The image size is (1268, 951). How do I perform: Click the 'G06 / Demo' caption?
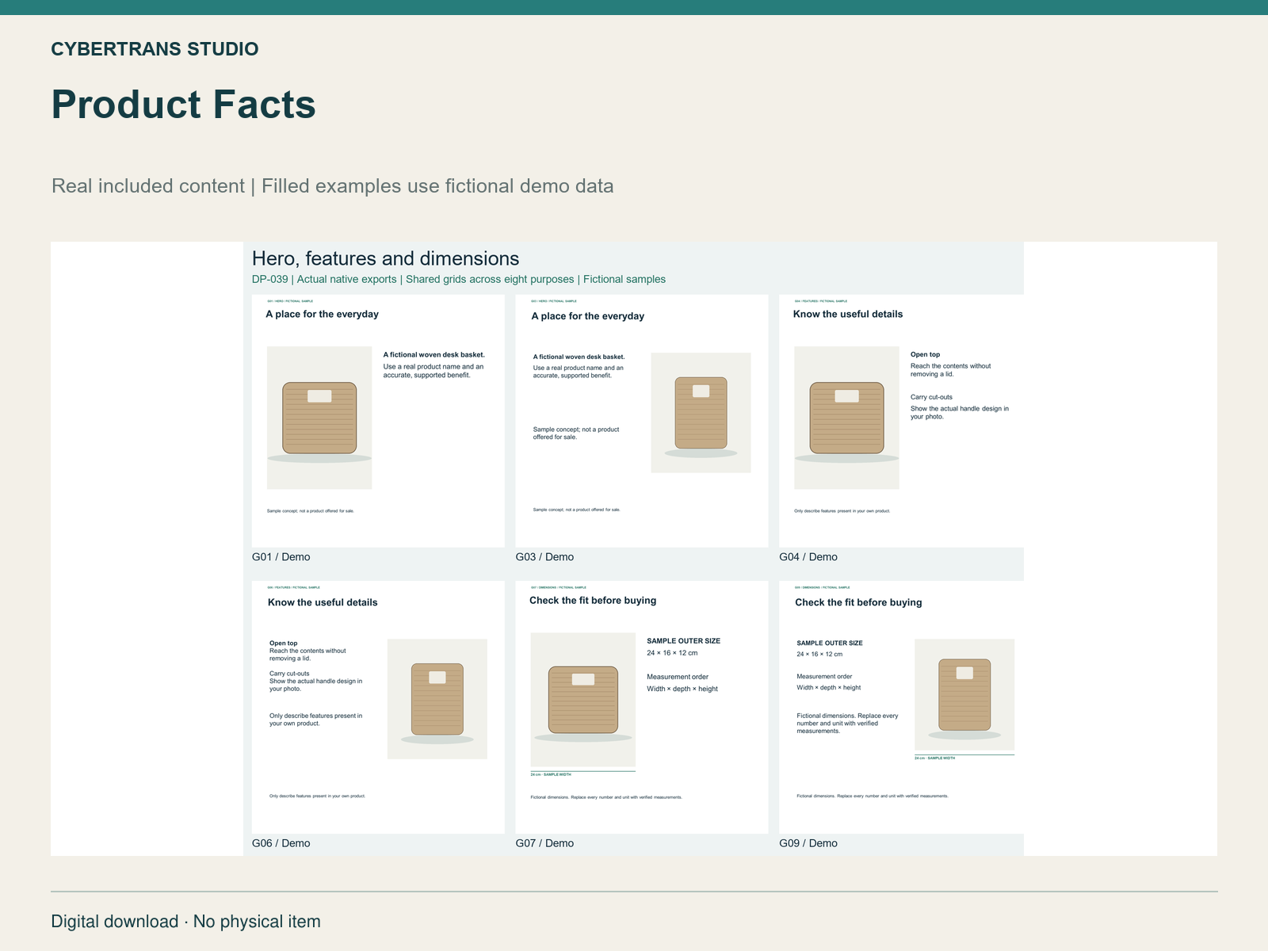[281, 843]
